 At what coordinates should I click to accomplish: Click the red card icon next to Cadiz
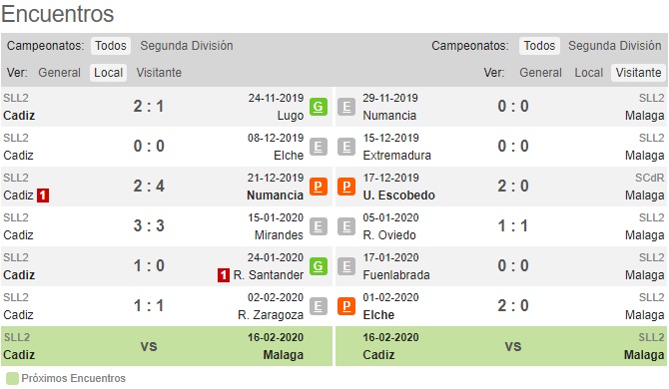[x=43, y=195]
